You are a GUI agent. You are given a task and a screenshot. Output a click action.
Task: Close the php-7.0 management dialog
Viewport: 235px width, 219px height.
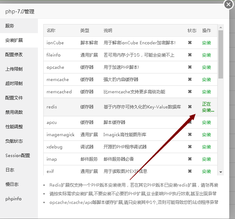[229, 4]
